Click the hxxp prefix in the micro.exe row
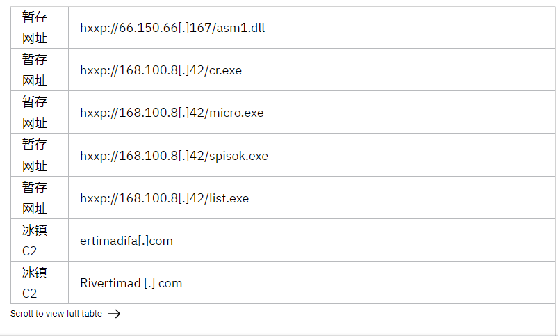The image size is (558, 336). [x=94, y=113]
